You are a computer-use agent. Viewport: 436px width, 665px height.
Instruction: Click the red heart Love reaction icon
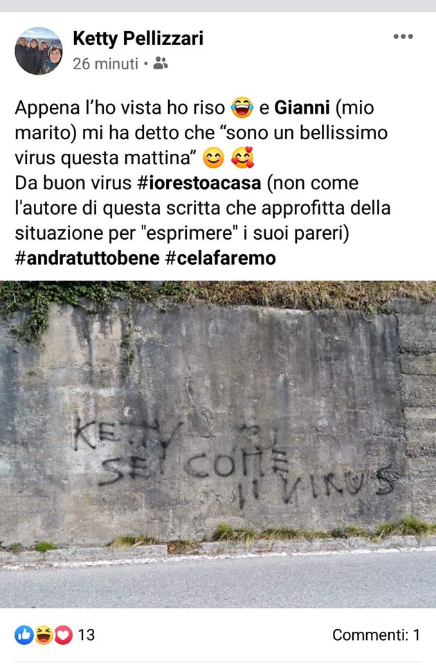[63, 635]
